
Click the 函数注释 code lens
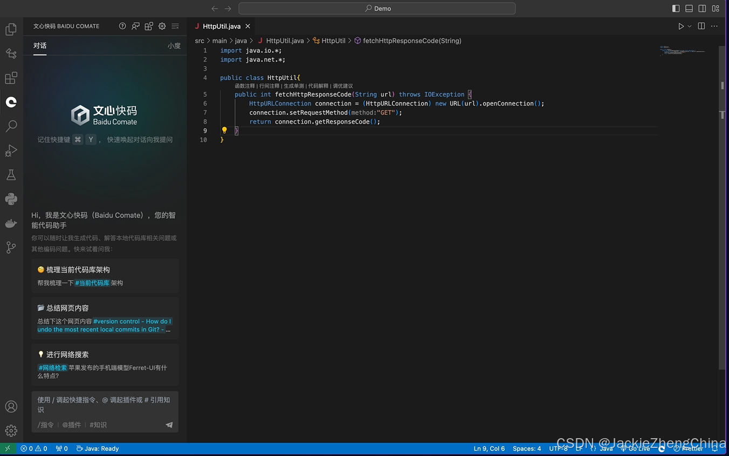click(x=245, y=86)
